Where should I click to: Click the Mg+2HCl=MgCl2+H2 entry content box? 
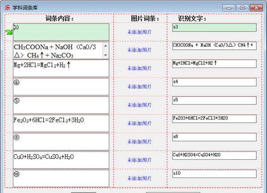pyautogui.click(x=61, y=68)
